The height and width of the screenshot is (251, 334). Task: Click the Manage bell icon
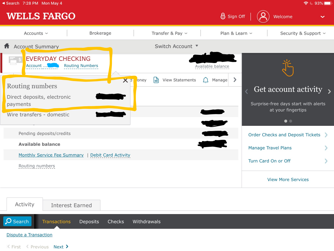coord(205,80)
